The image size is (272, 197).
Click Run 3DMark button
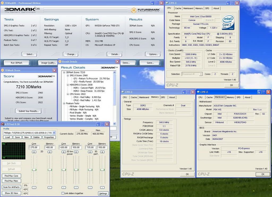click(16, 63)
